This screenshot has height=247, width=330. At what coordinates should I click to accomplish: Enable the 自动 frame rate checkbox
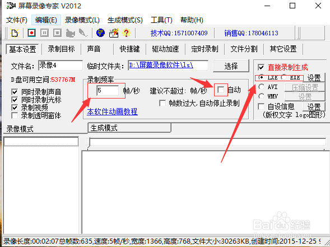(x=221, y=90)
